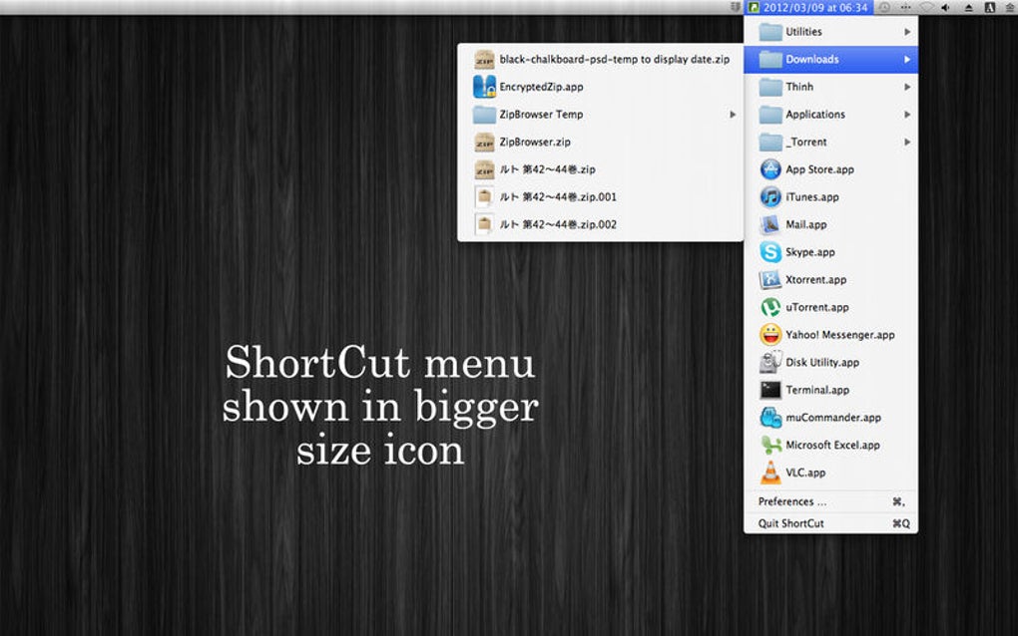This screenshot has height=636, width=1018.
Task: Open the file ending in 第42~44巻.zip
Action: click(600, 169)
